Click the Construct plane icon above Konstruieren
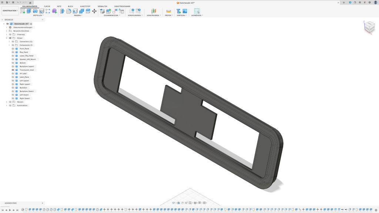The height and width of the screenshot is (213, 379). 154,11
